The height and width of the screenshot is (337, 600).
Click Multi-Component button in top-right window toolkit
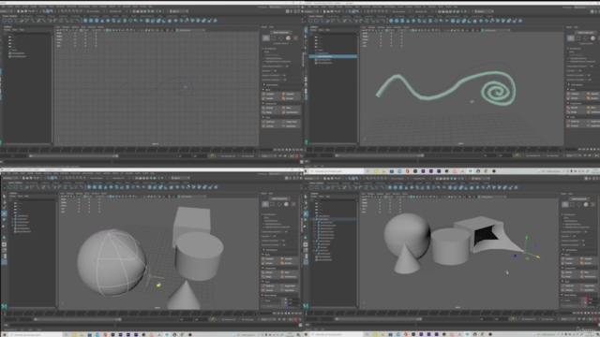[586, 33]
